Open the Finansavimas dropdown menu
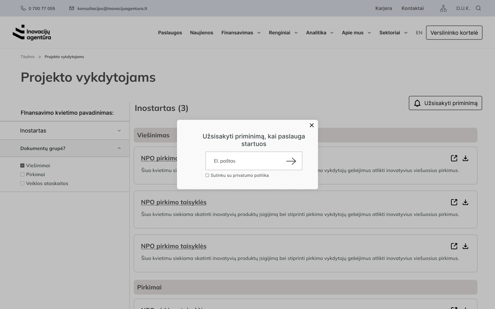 (x=241, y=33)
